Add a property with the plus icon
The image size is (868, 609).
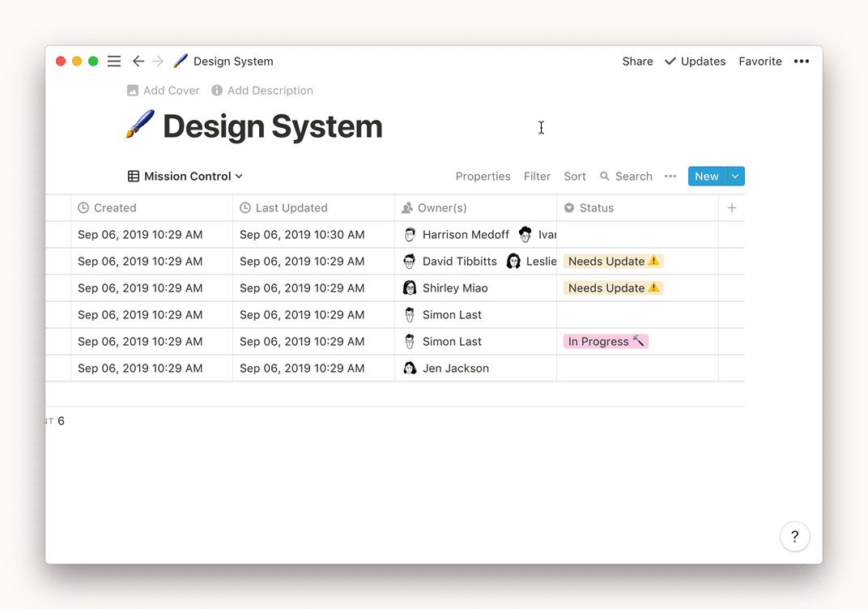click(732, 208)
